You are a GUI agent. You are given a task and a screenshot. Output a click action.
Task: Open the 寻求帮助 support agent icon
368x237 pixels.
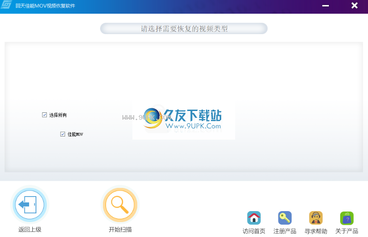tap(316, 218)
